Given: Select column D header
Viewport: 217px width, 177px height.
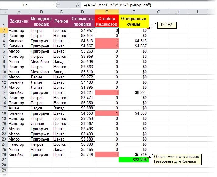Looking at the screenshot, I should (82, 12).
